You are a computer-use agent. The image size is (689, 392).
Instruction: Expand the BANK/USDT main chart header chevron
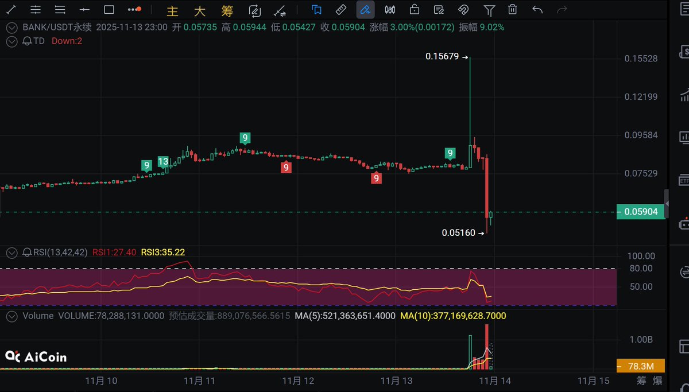tap(11, 27)
